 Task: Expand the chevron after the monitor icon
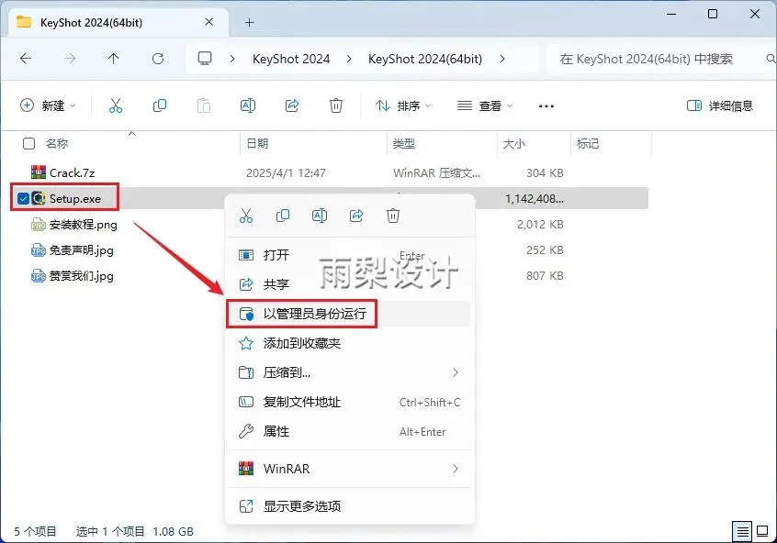point(232,59)
